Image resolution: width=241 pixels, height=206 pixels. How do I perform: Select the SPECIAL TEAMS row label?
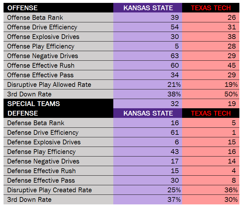coord(34,104)
